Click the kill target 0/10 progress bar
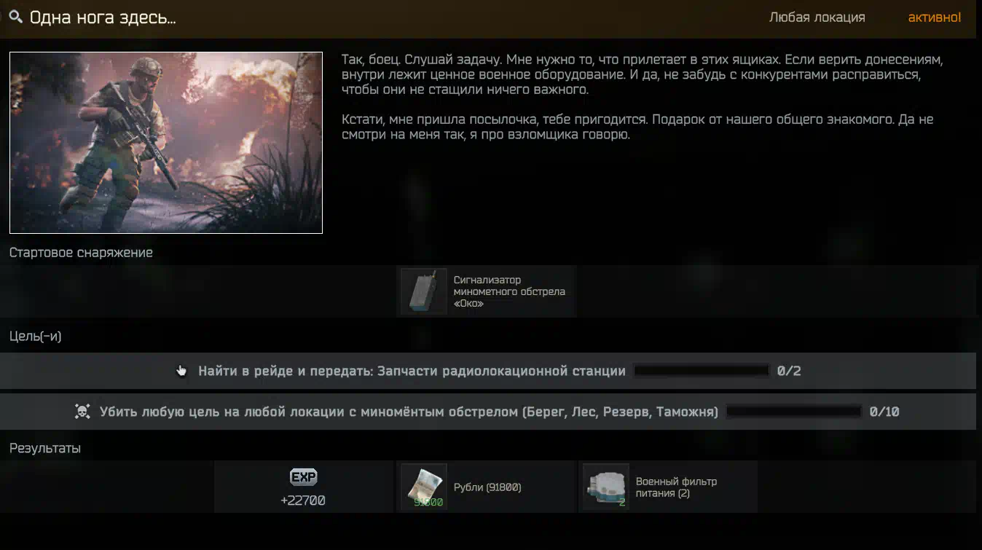 click(x=794, y=412)
